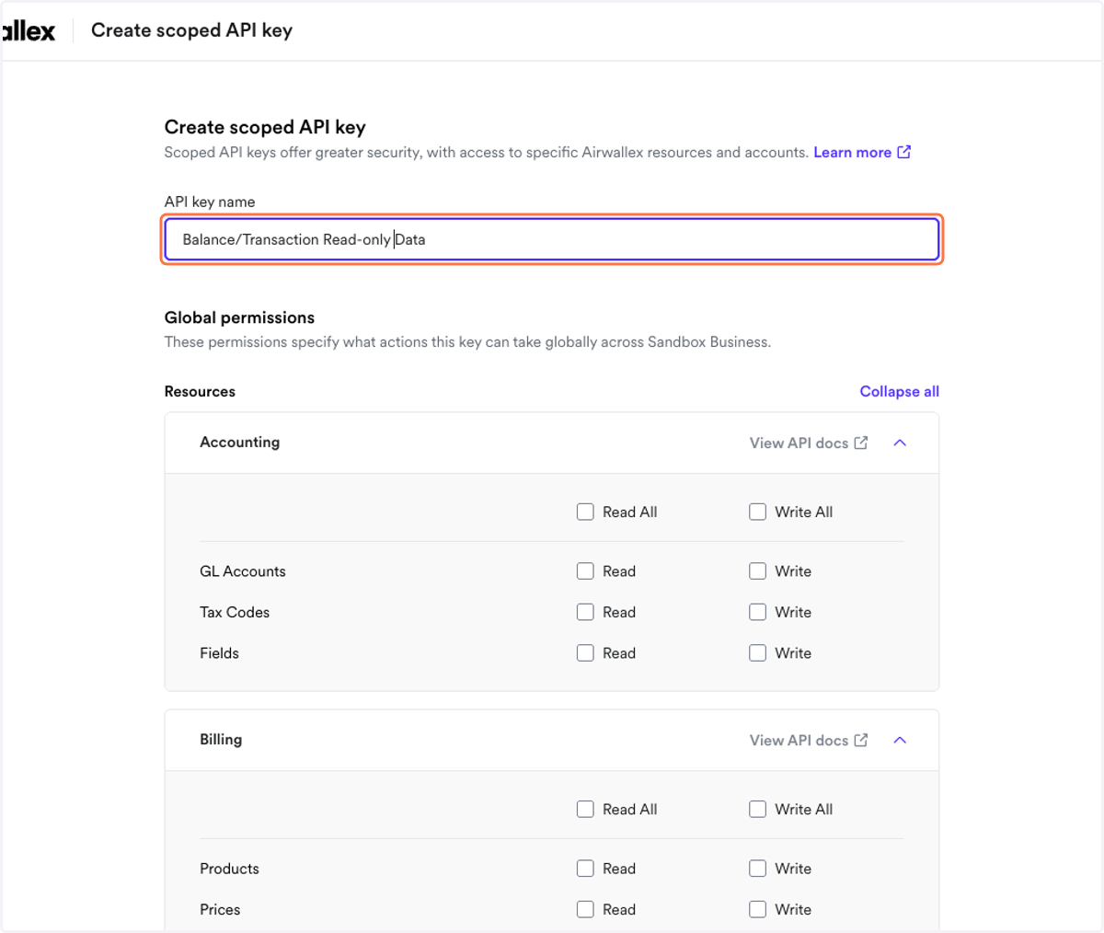Image resolution: width=1104 pixels, height=933 pixels.
Task: Click the Products row label
Action: point(229,869)
